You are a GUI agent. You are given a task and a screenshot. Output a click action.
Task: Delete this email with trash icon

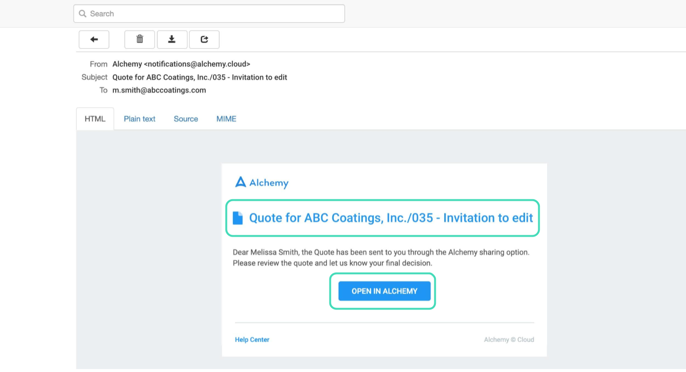point(140,39)
